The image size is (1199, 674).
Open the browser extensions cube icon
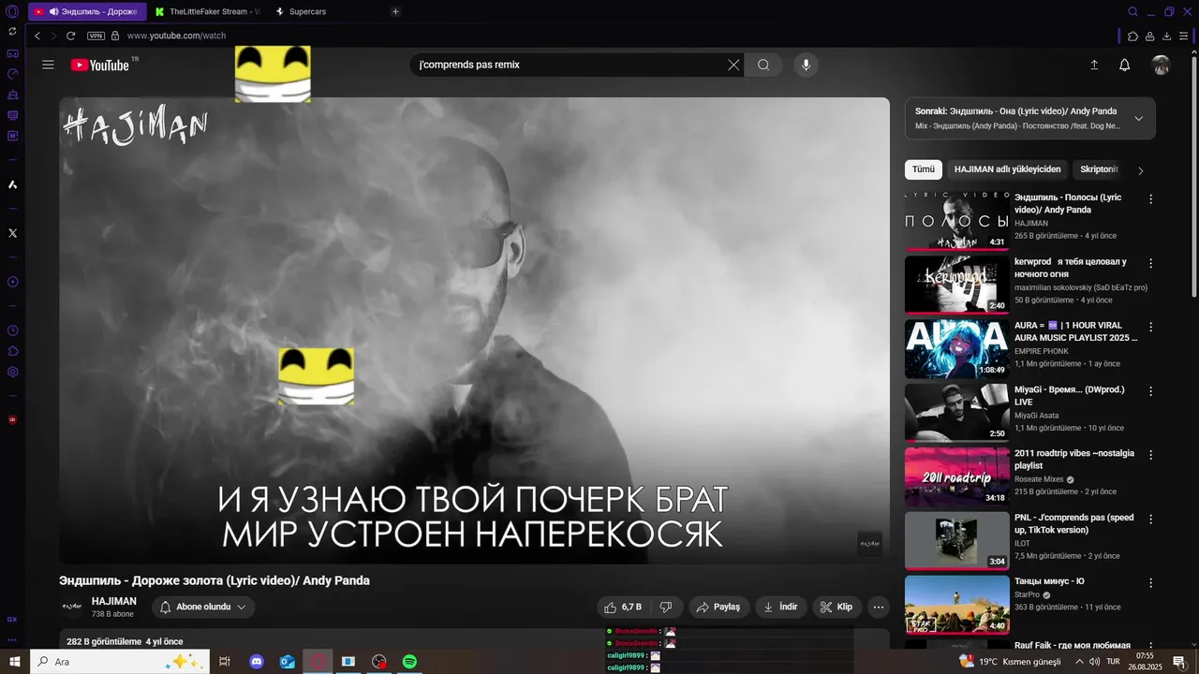(1132, 36)
